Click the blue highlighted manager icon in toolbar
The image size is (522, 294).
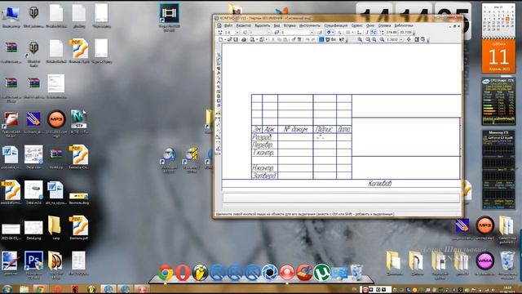tap(321, 40)
